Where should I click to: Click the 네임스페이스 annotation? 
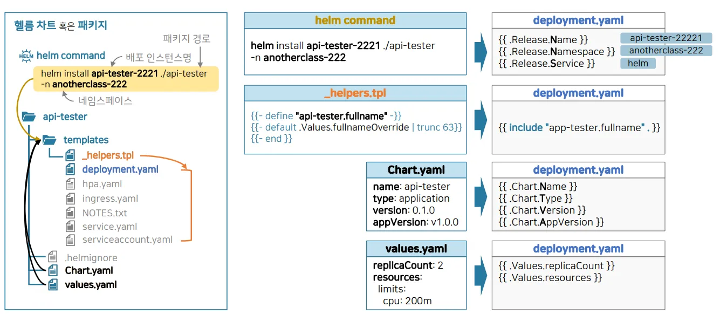click(105, 100)
